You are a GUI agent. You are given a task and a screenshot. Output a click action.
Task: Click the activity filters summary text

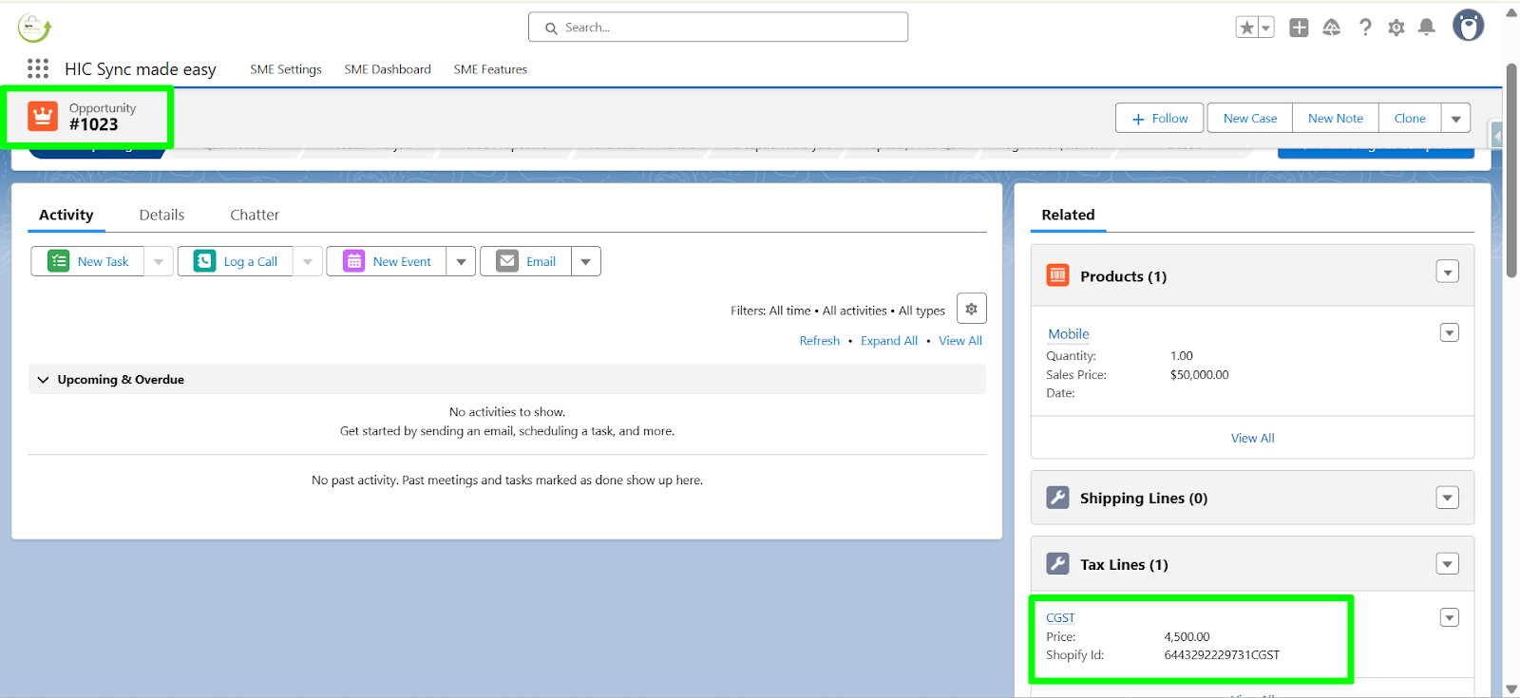coord(838,311)
